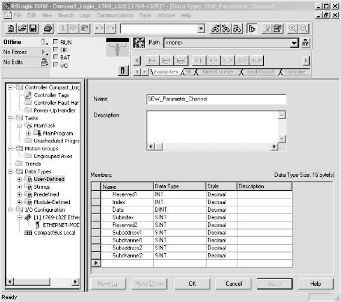This screenshot has height=302, width=341.
Task: Toggle the I/O status checkbox
Action: [x=55, y=65]
